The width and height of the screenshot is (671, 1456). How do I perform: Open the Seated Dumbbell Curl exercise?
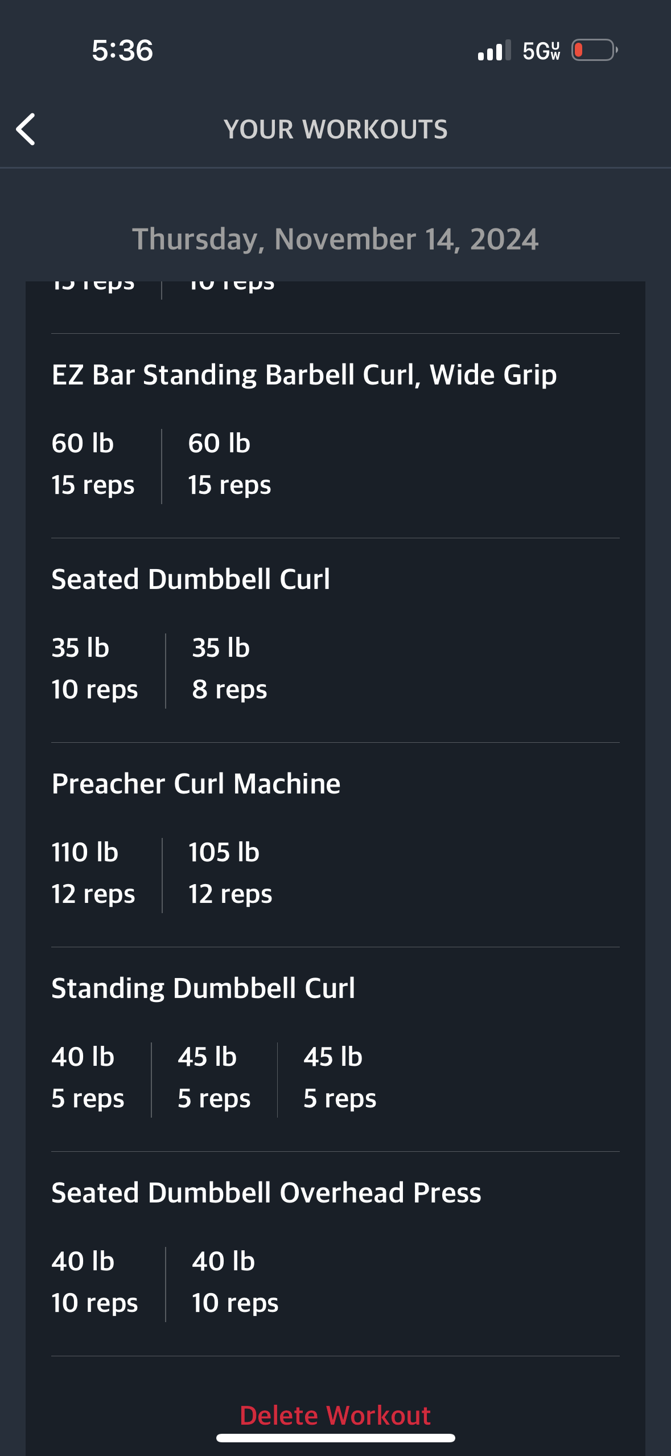pos(191,579)
